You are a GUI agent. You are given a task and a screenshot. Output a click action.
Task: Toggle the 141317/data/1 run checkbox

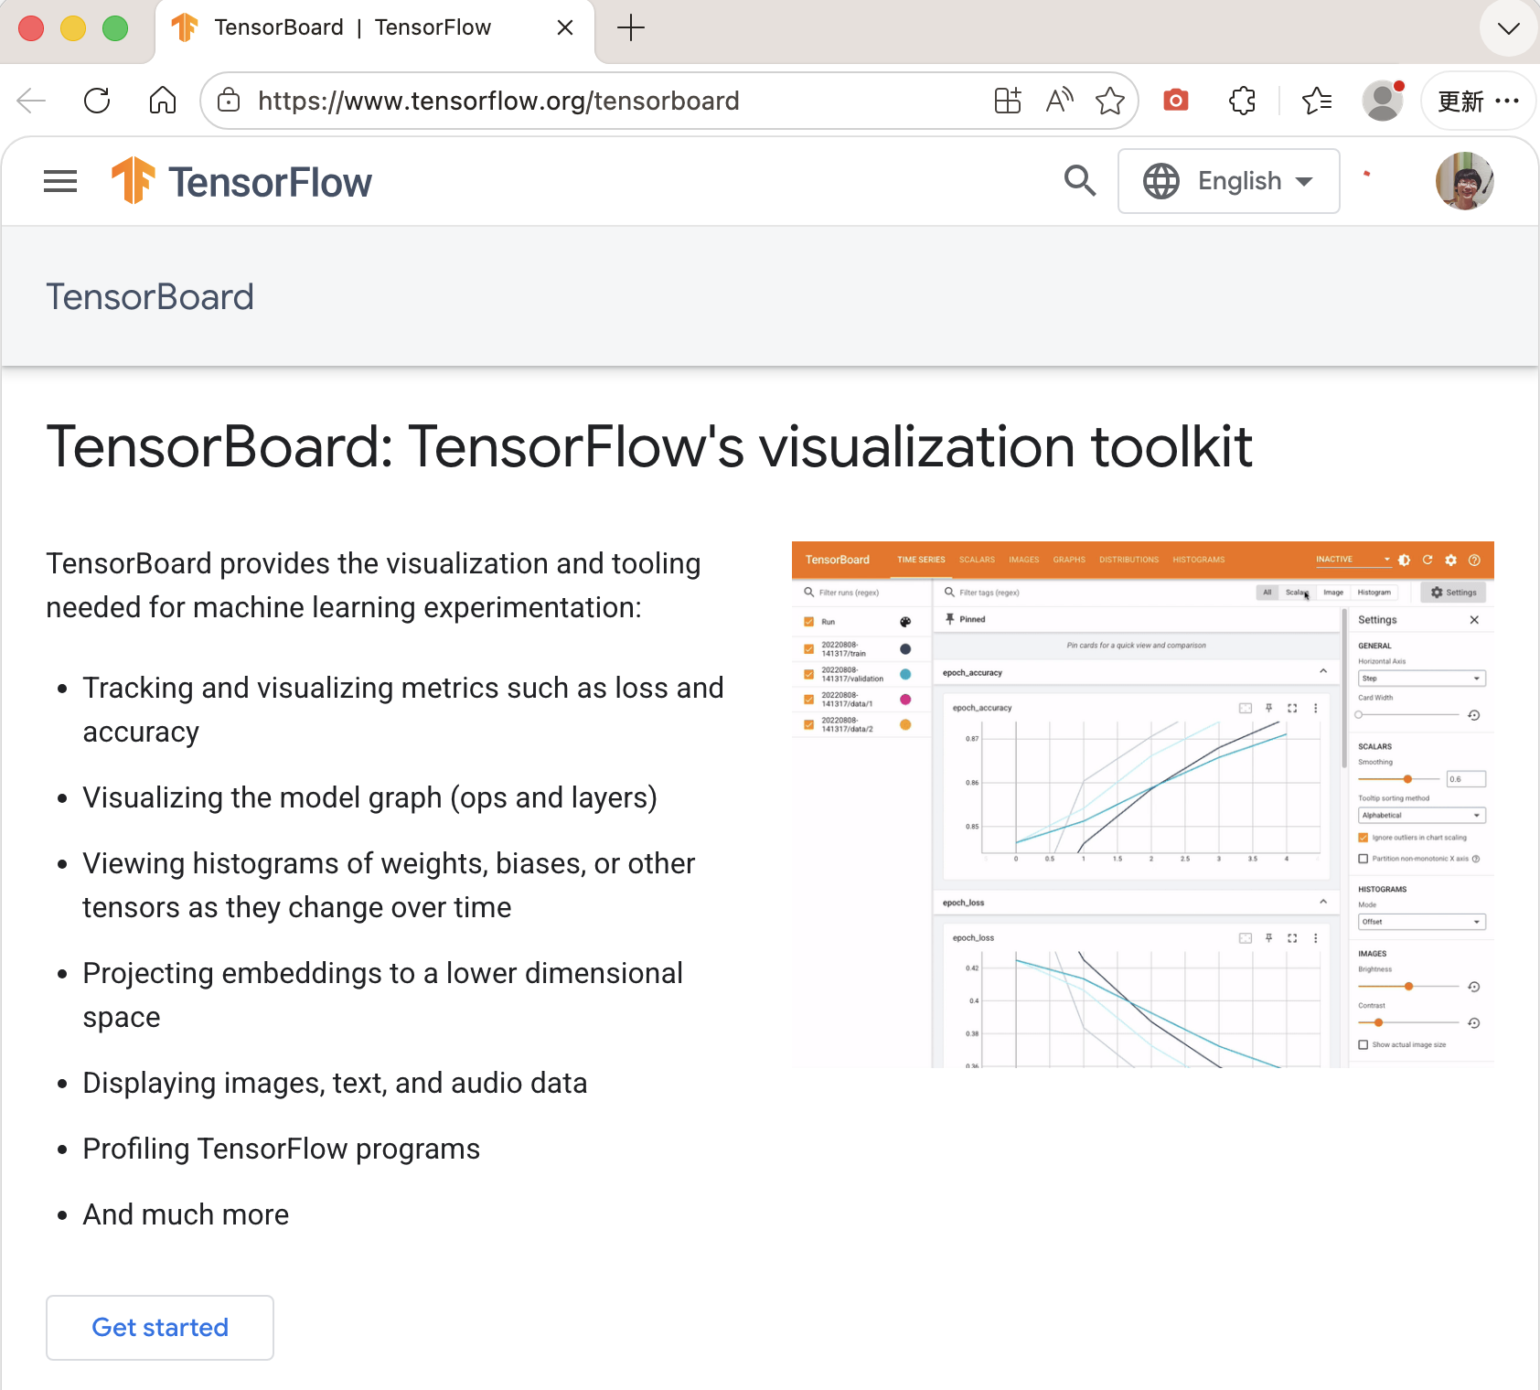(x=808, y=700)
